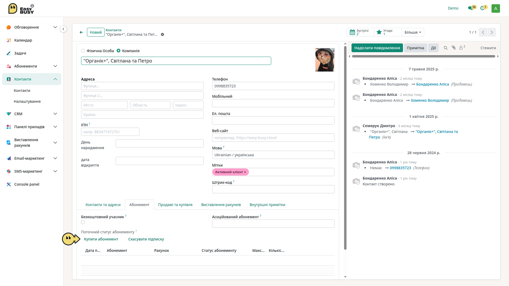Viewport: 509px width, 286px height.
Task: Switch to the Внутрішні примітки tab
Action: point(267,205)
